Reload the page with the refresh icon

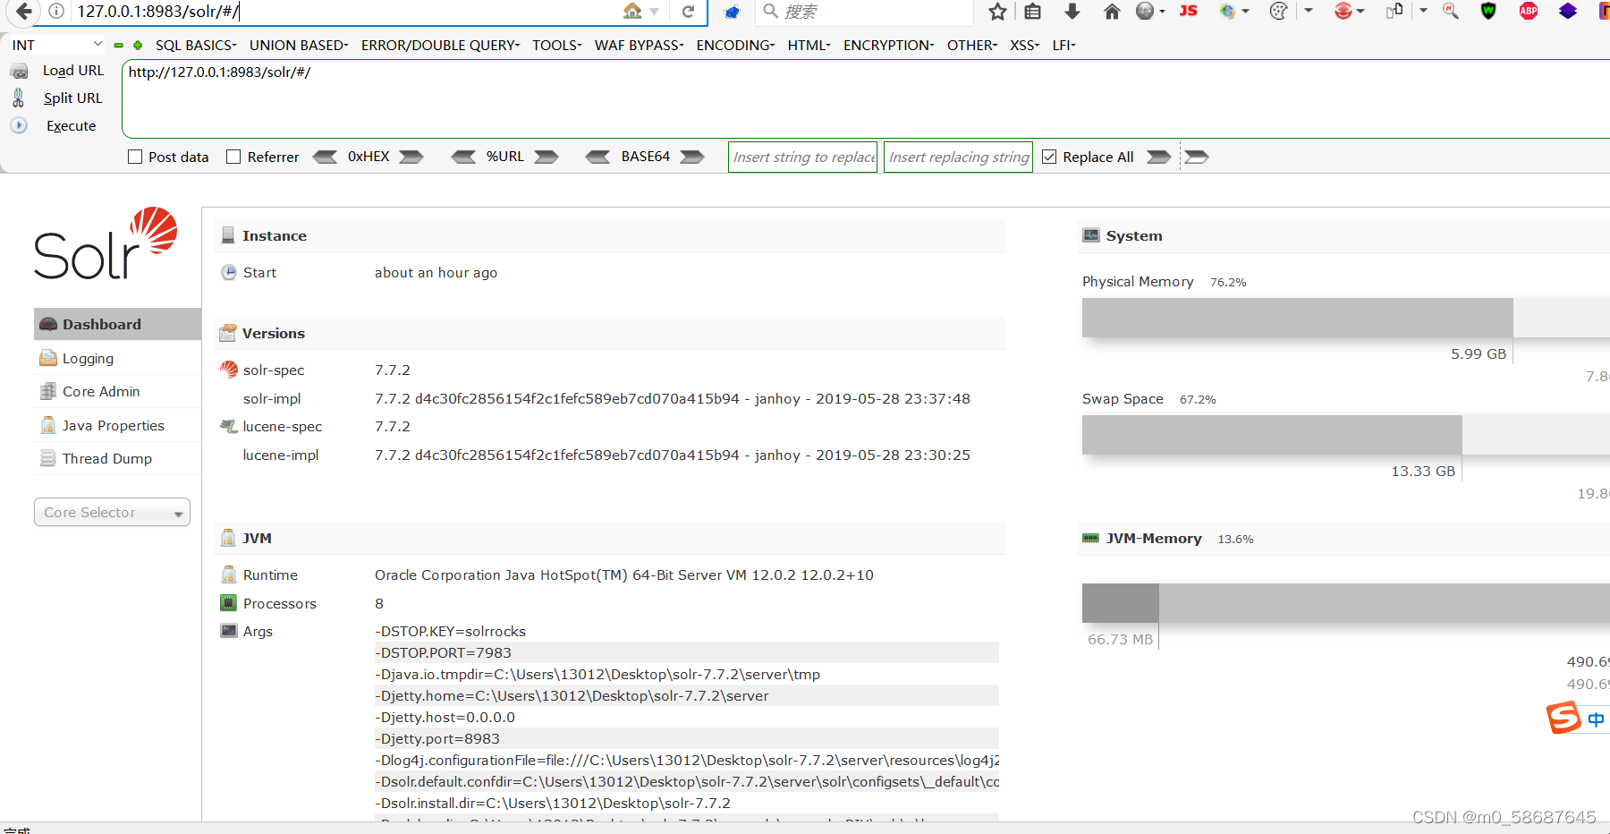coord(688,11)
